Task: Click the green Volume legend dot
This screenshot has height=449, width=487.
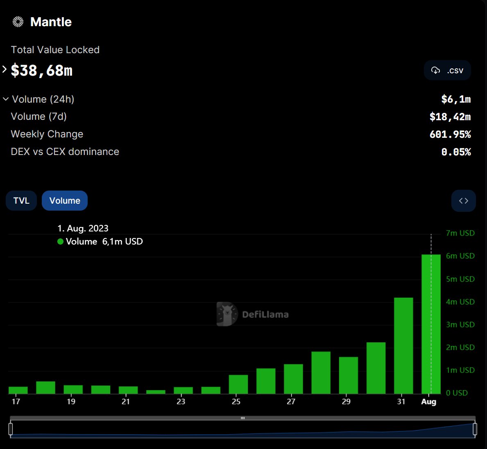Action: (x=60, y=242)
